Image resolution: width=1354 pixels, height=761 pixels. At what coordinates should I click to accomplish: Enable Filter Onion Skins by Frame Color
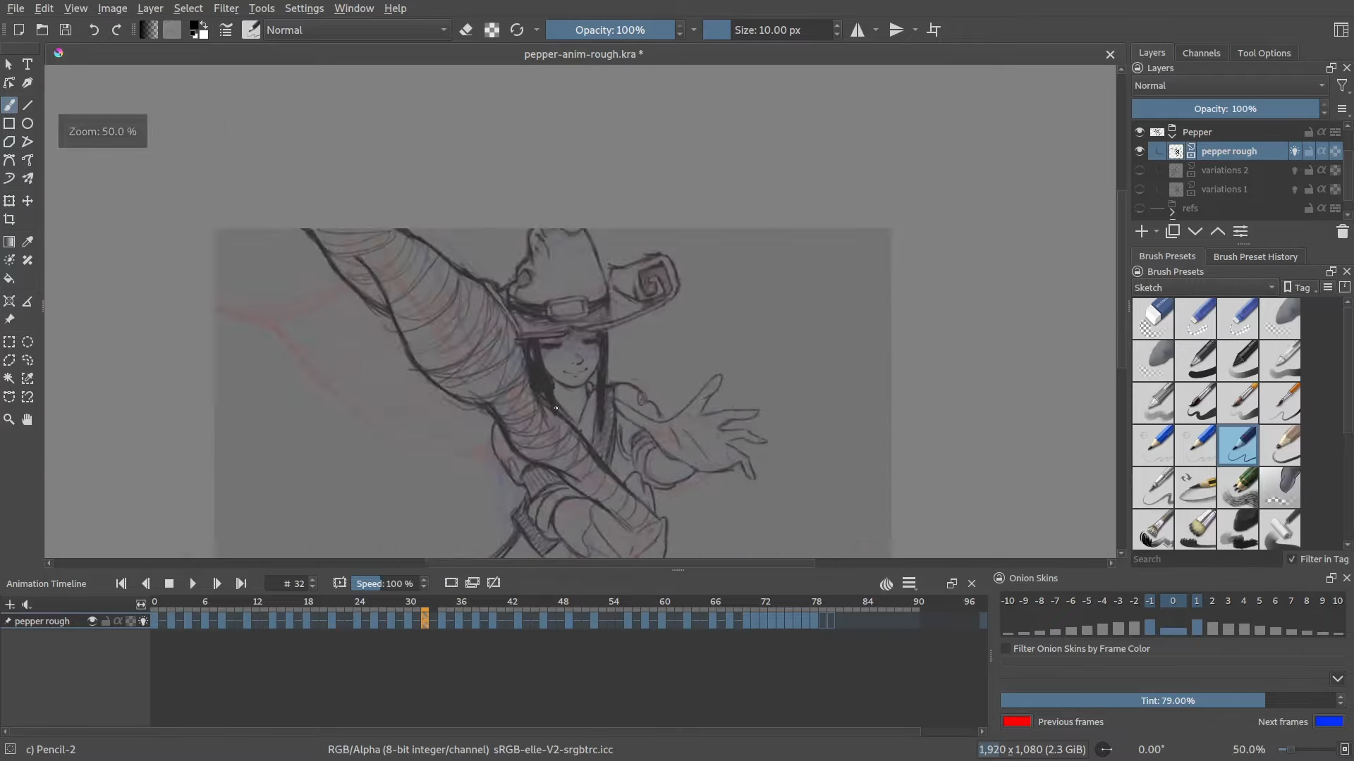coord(1006,648)
